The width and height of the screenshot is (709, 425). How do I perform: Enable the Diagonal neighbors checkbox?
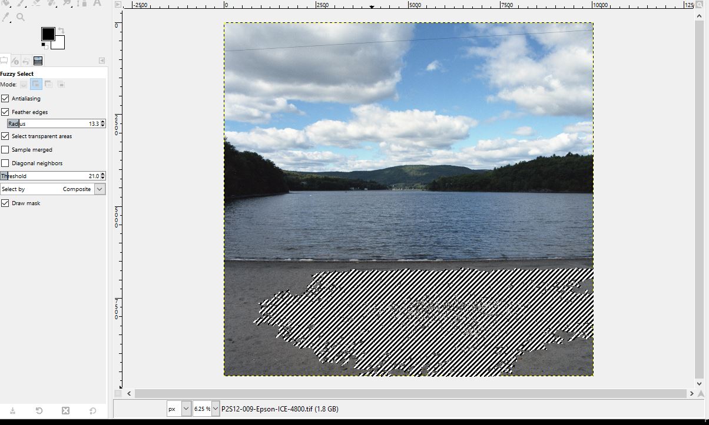tap(5, 163)
